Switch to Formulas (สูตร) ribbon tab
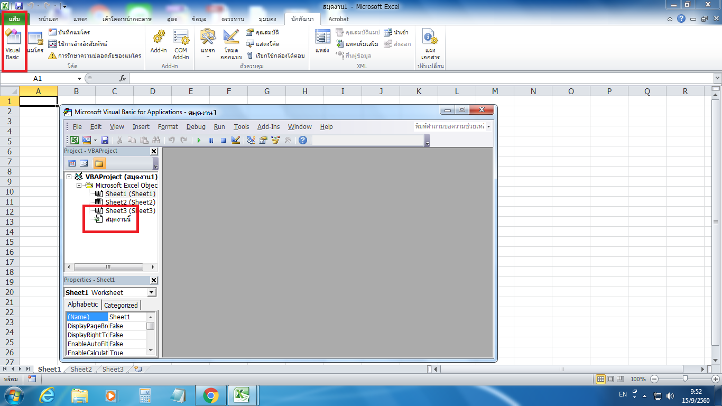 click(x=172, y=19)
